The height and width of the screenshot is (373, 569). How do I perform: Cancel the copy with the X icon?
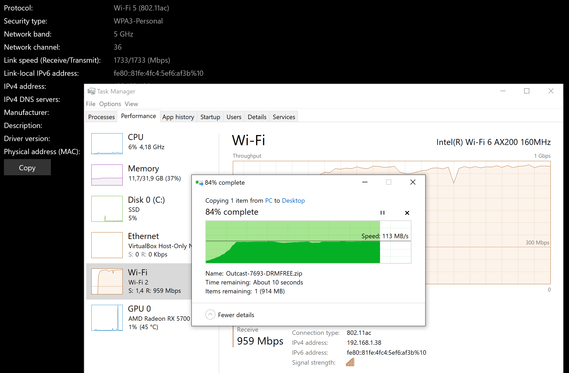click(x=407, y=213)
